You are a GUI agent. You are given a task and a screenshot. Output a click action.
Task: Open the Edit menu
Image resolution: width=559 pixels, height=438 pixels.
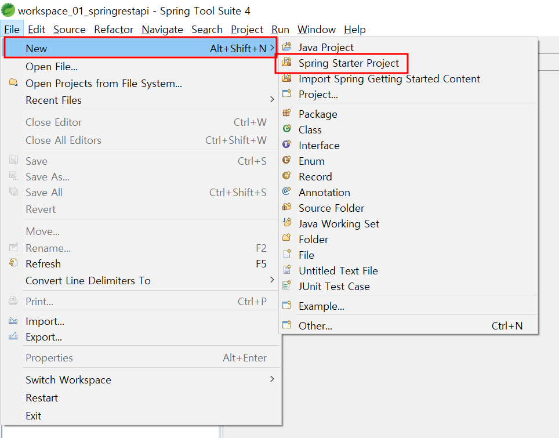pyautogui.click(x=37, y=29)
